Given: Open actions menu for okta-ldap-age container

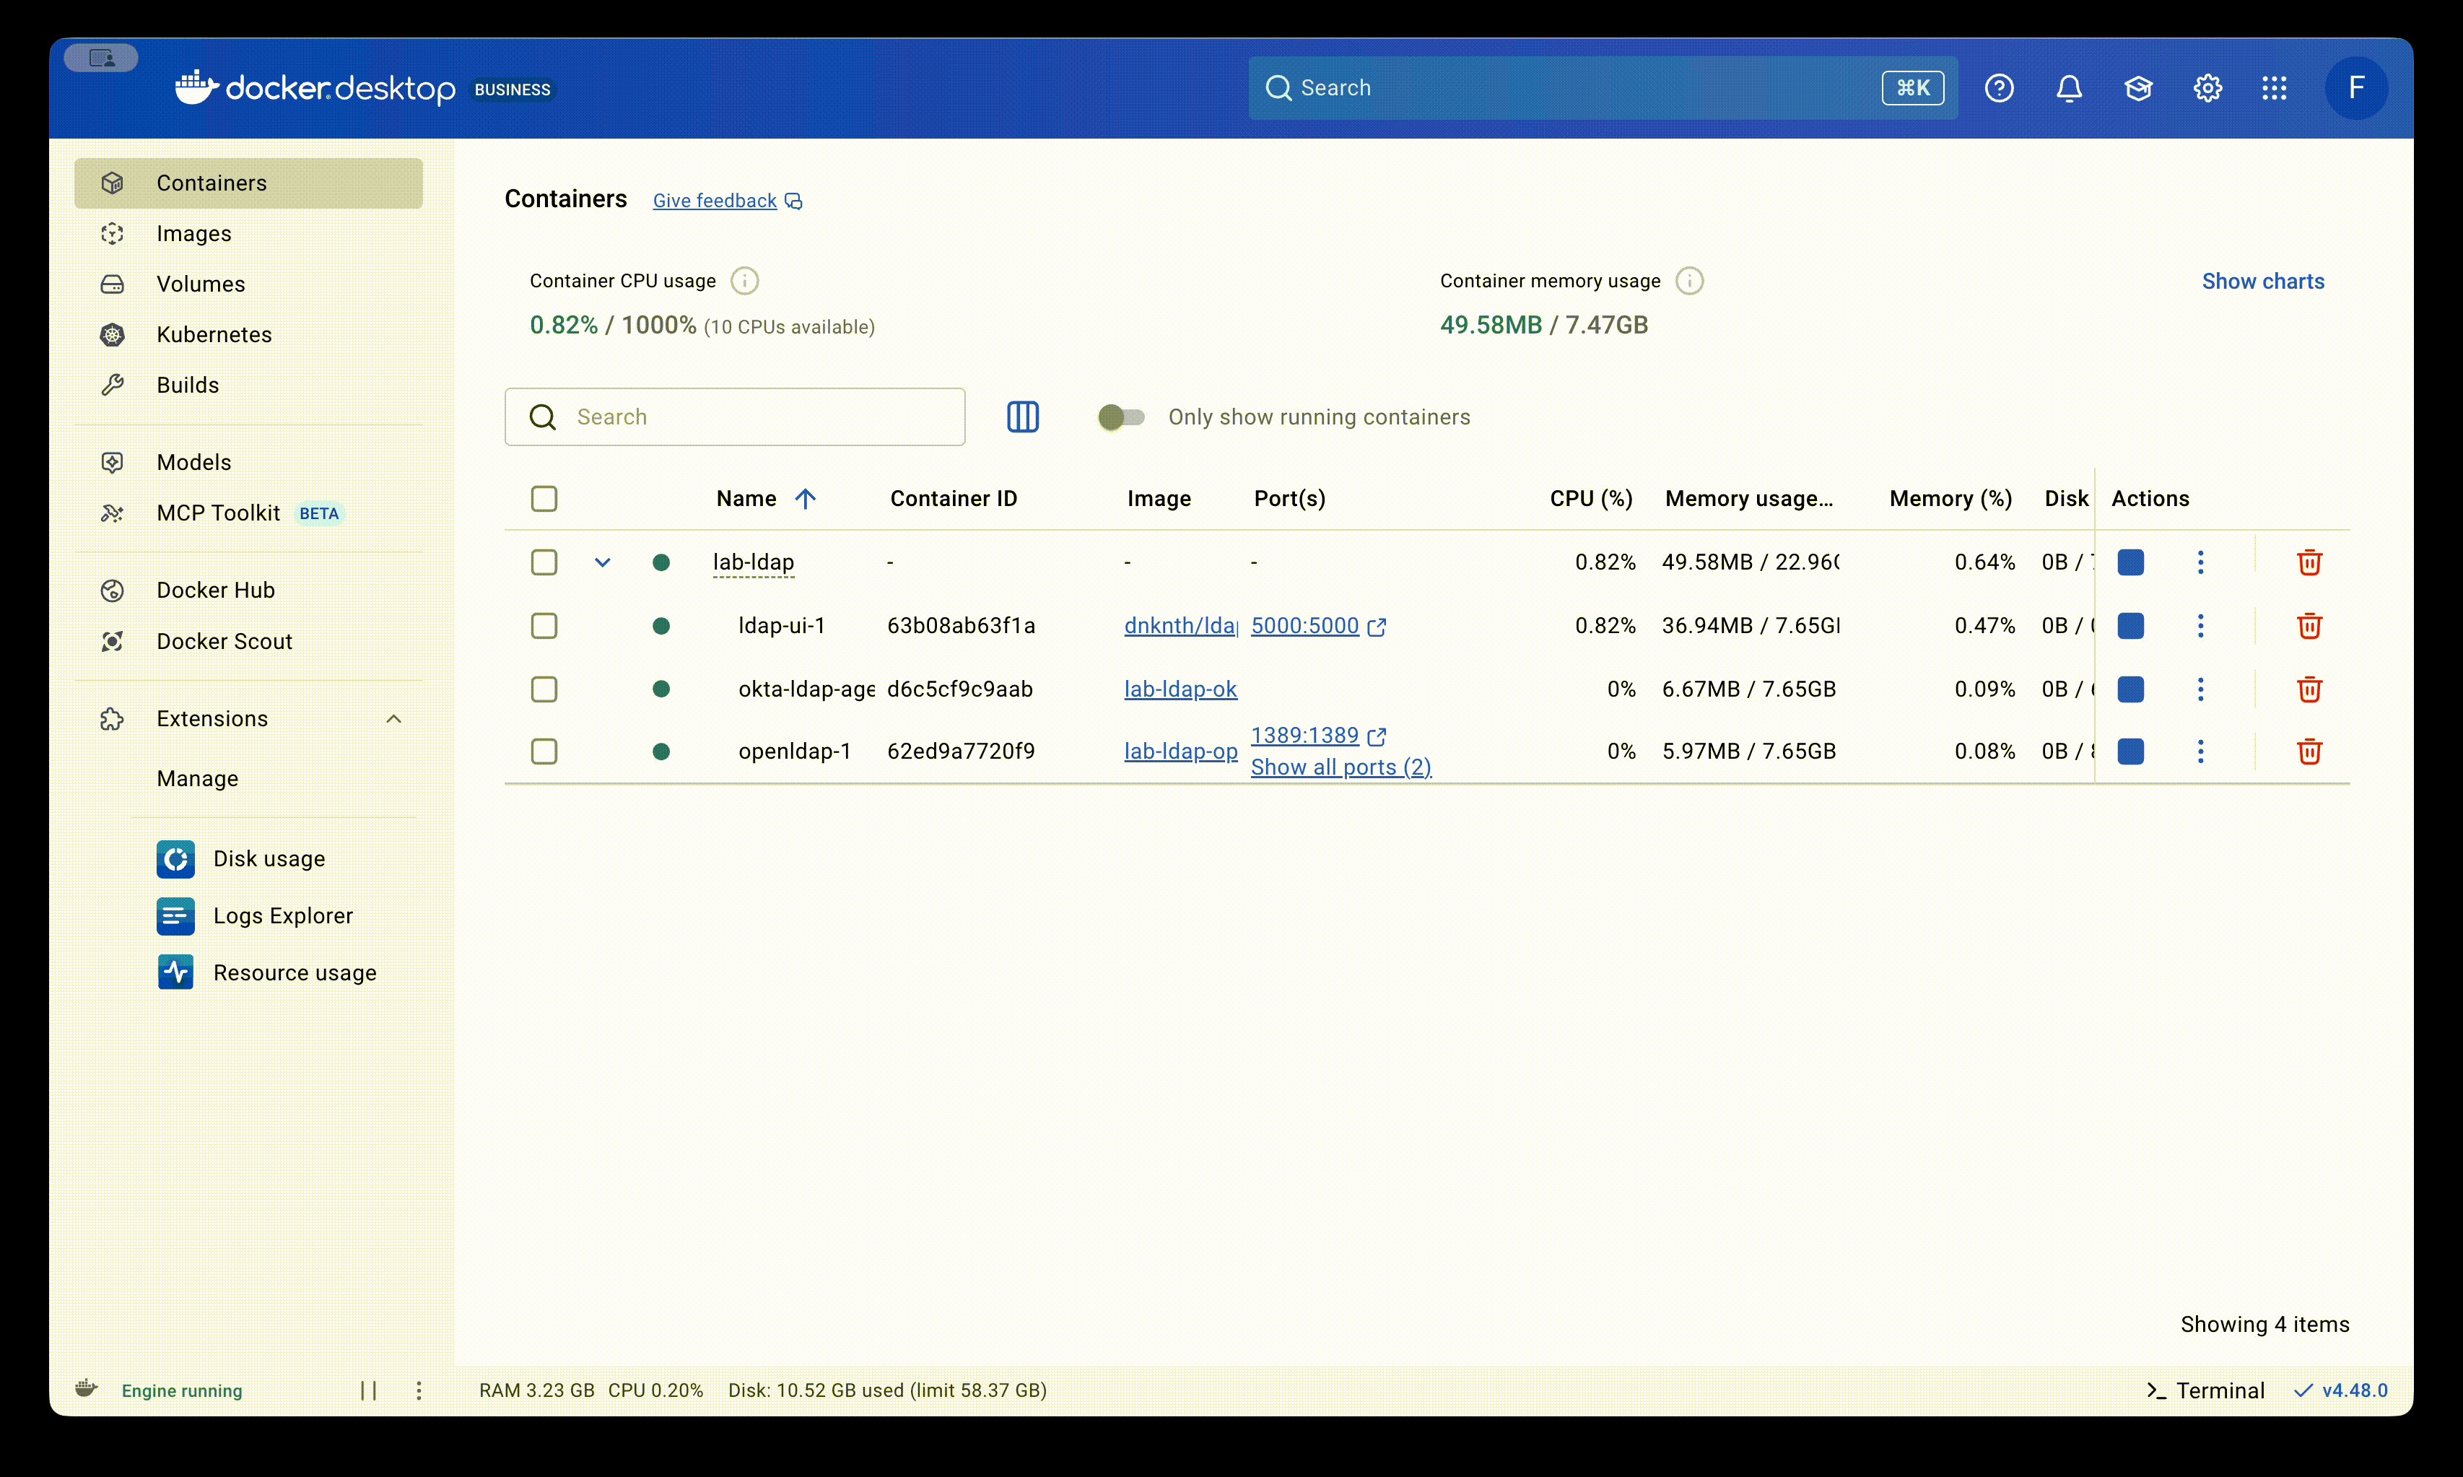Looking at the screenshot, I should point(2200,689).
